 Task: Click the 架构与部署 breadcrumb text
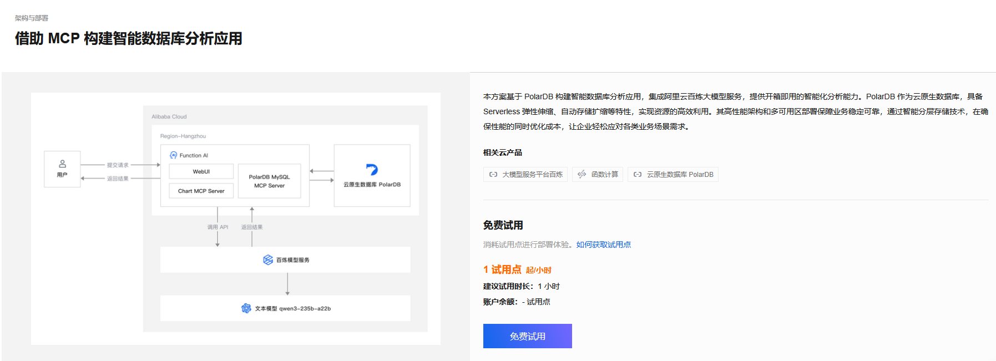(x=32, y=18)
